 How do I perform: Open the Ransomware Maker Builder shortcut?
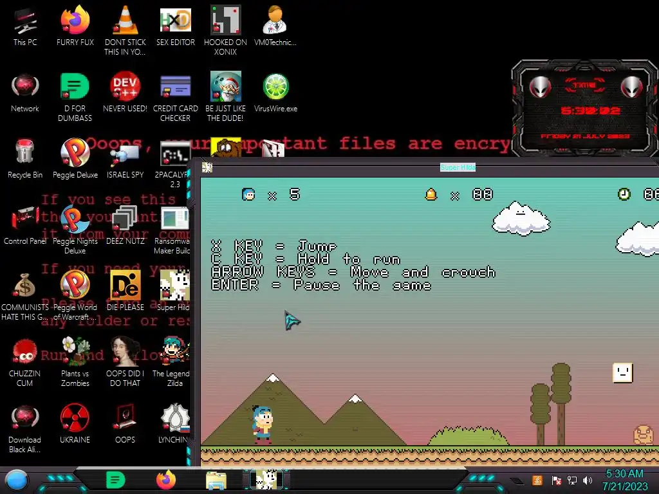172,230
